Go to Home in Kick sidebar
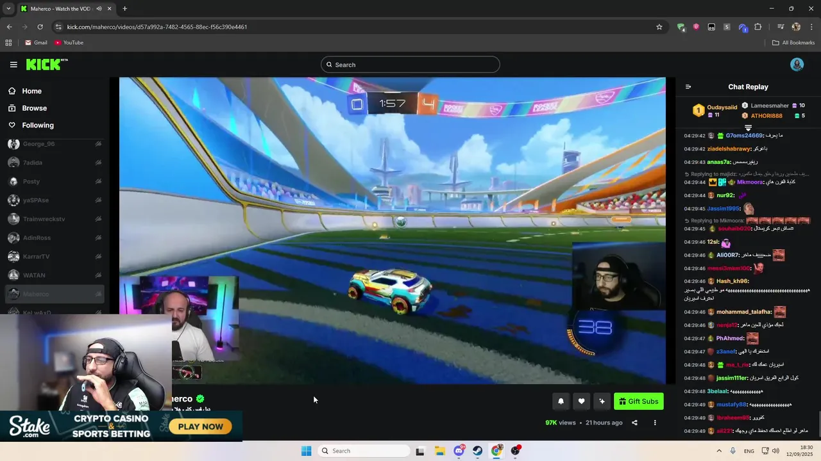 [31, 91]
